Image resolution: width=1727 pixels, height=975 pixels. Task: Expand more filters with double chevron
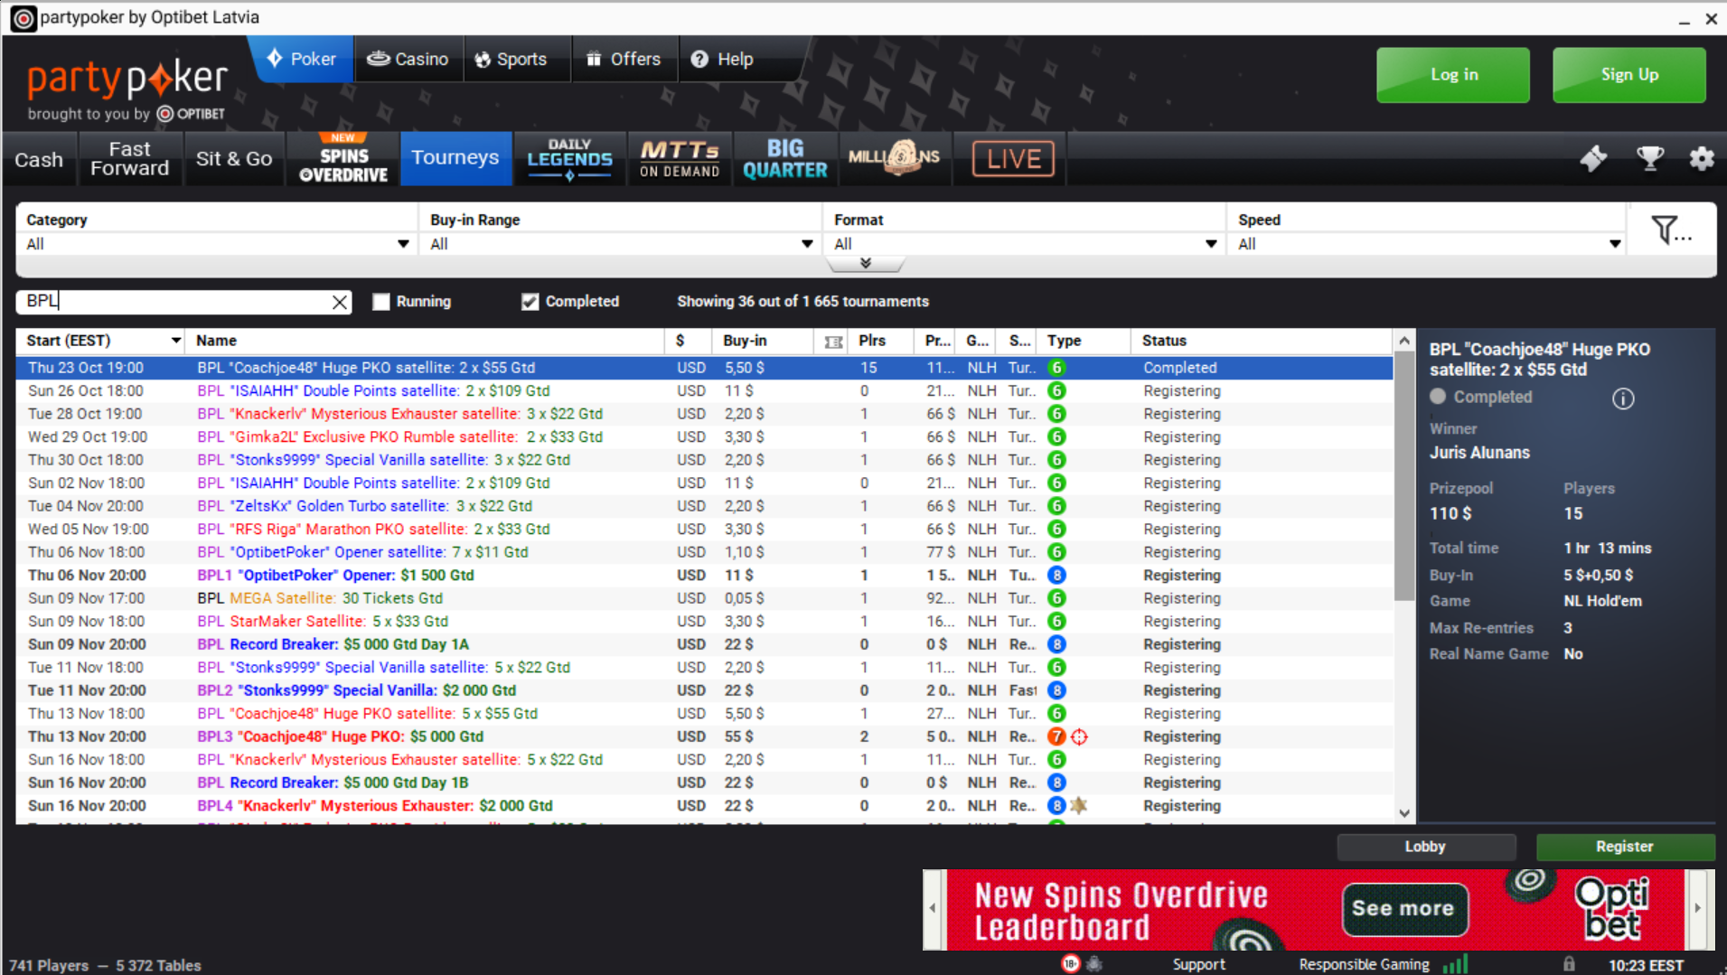coord(866,264)
